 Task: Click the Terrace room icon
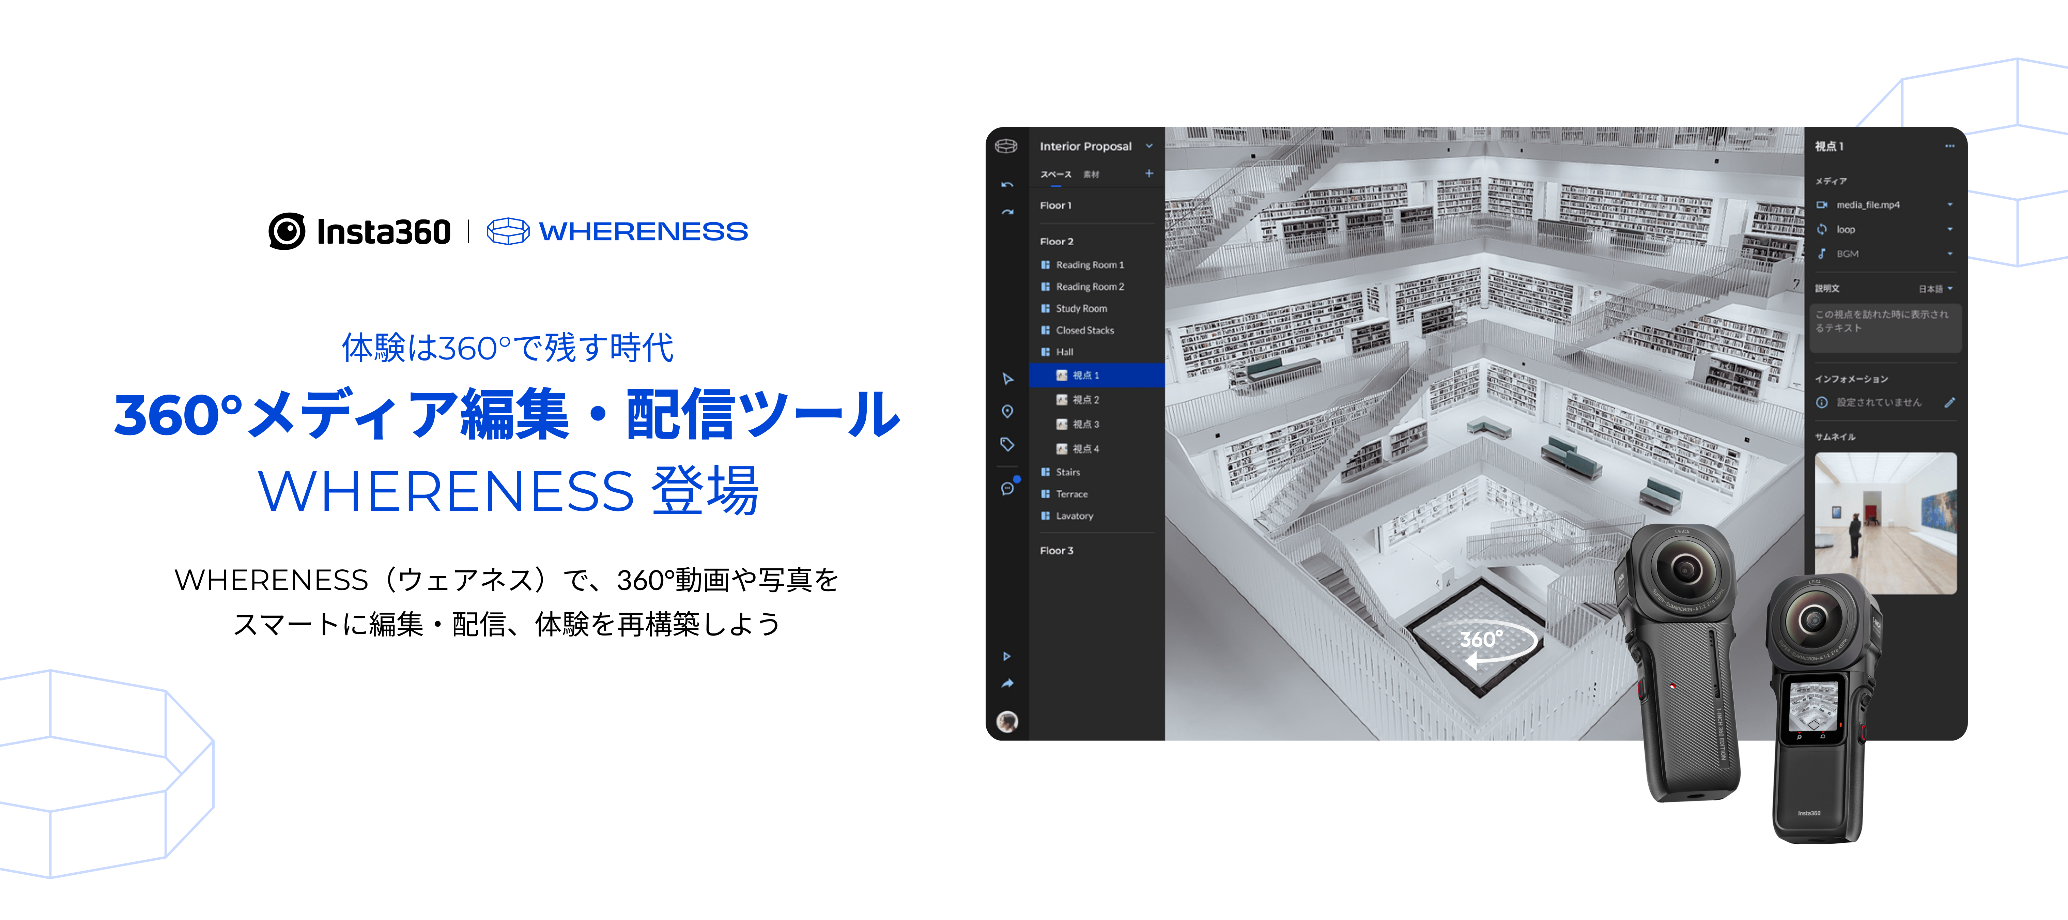coord(1045,494)
